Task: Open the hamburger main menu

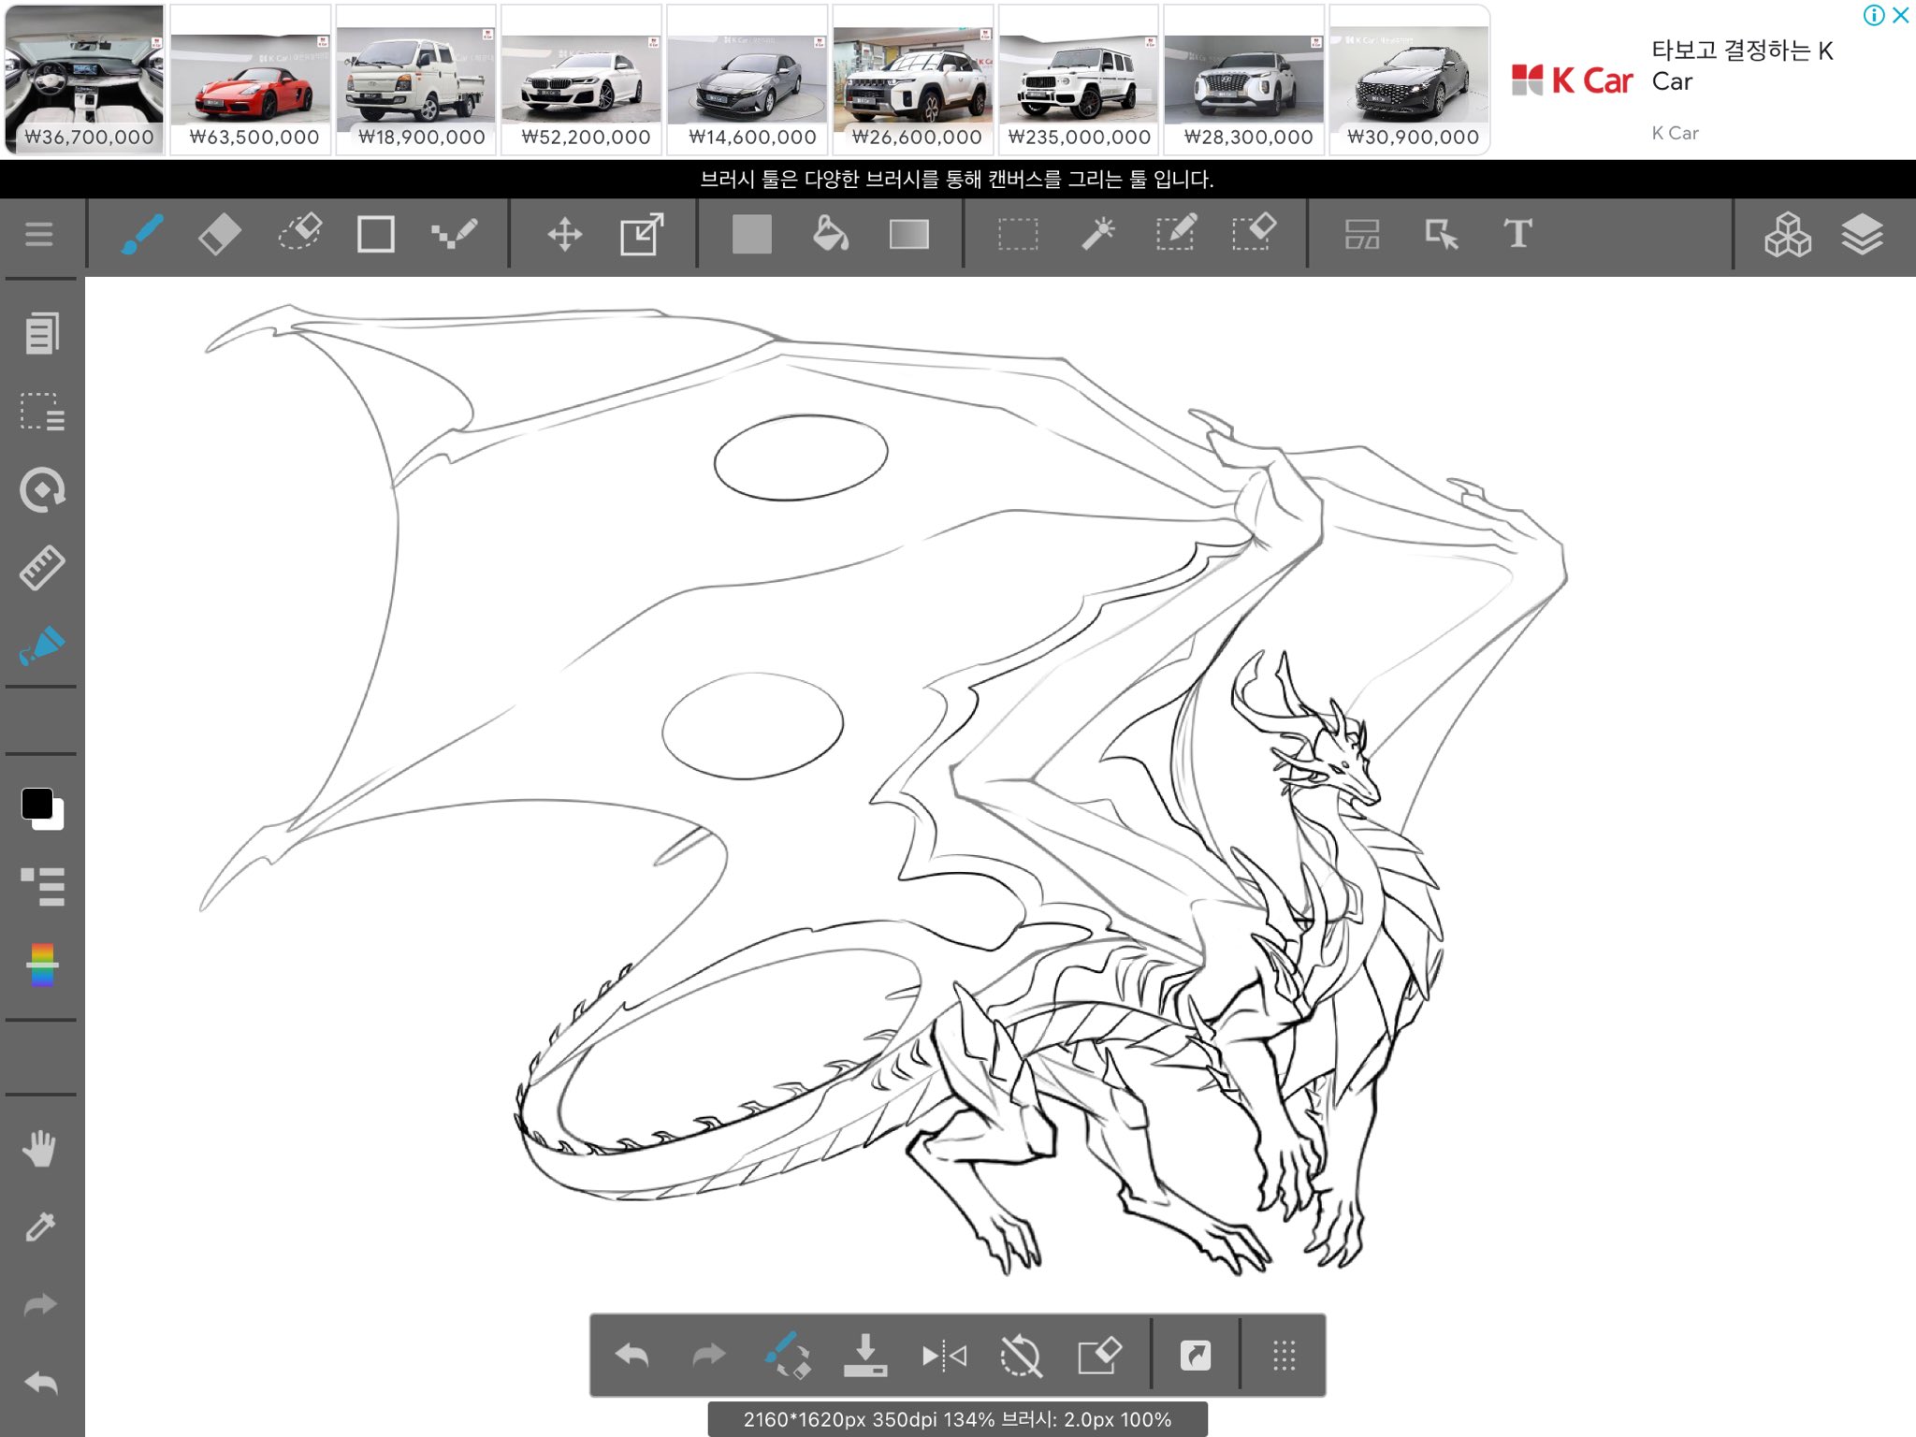Action: tap(38, 234)
